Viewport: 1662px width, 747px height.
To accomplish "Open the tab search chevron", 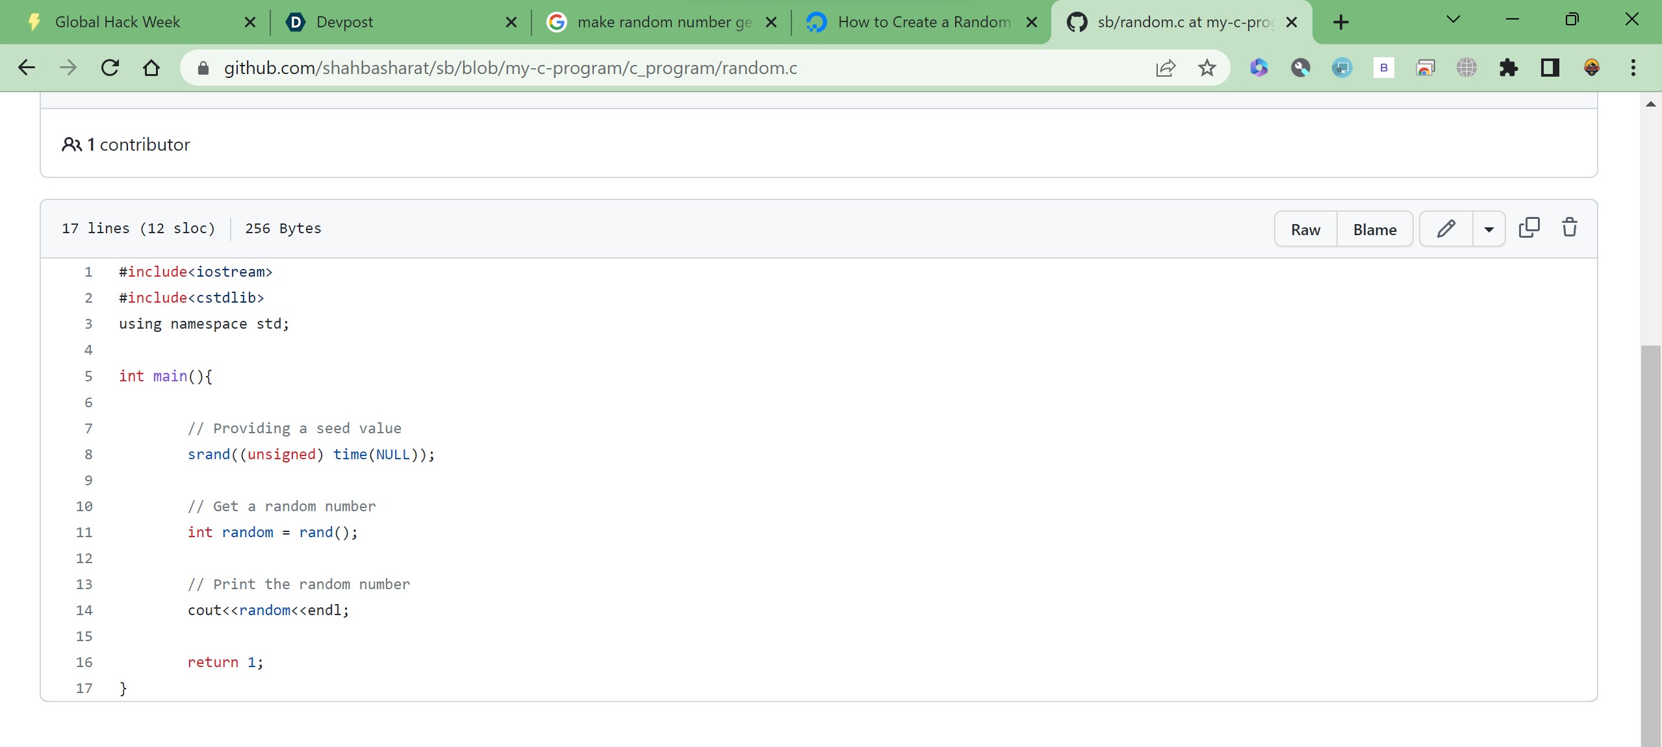I will tap(1453, 20).
